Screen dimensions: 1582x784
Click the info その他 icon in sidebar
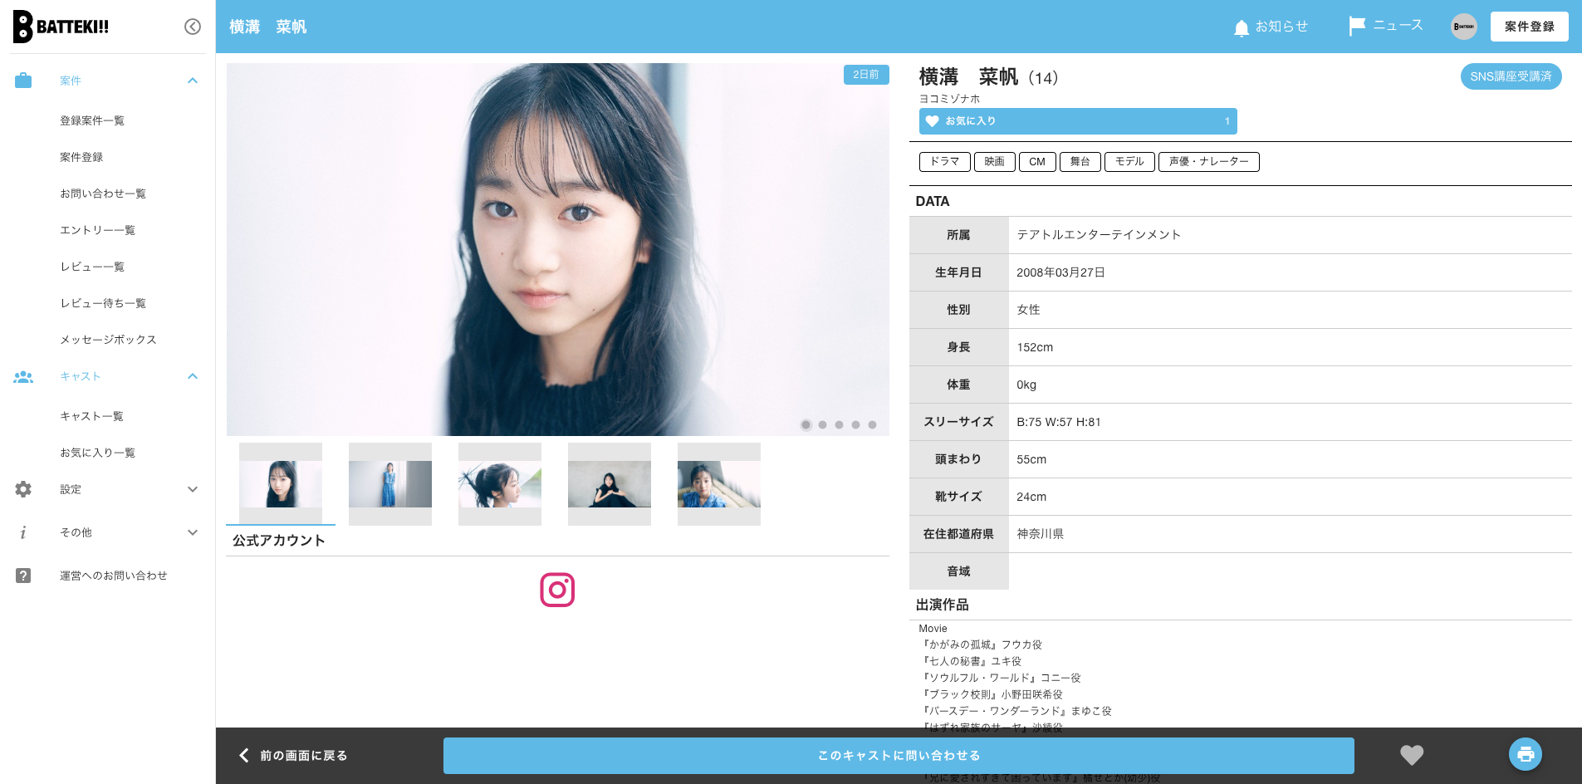(x=23, y=532)
